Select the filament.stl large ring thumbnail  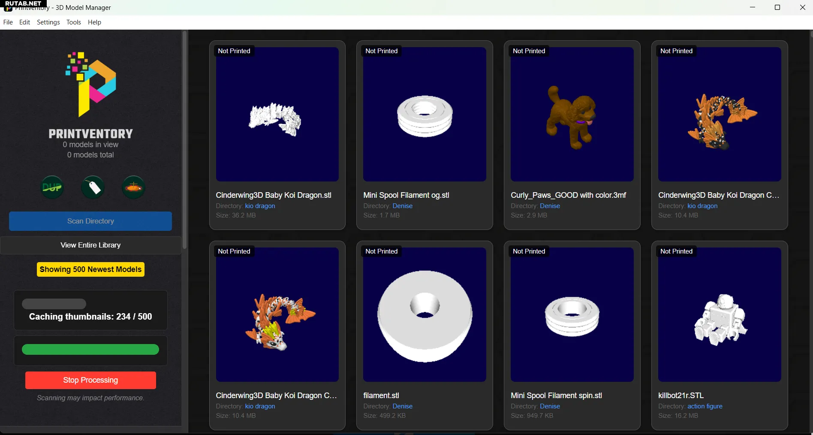click(425, 314)
